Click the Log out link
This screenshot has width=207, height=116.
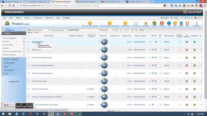click(x=198, y=18)
